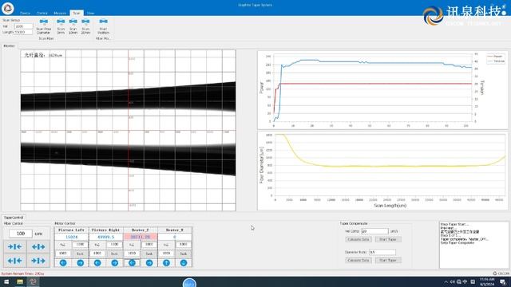Click Fixture Left Vel button
511x287 pixels.
pos(62,245)
